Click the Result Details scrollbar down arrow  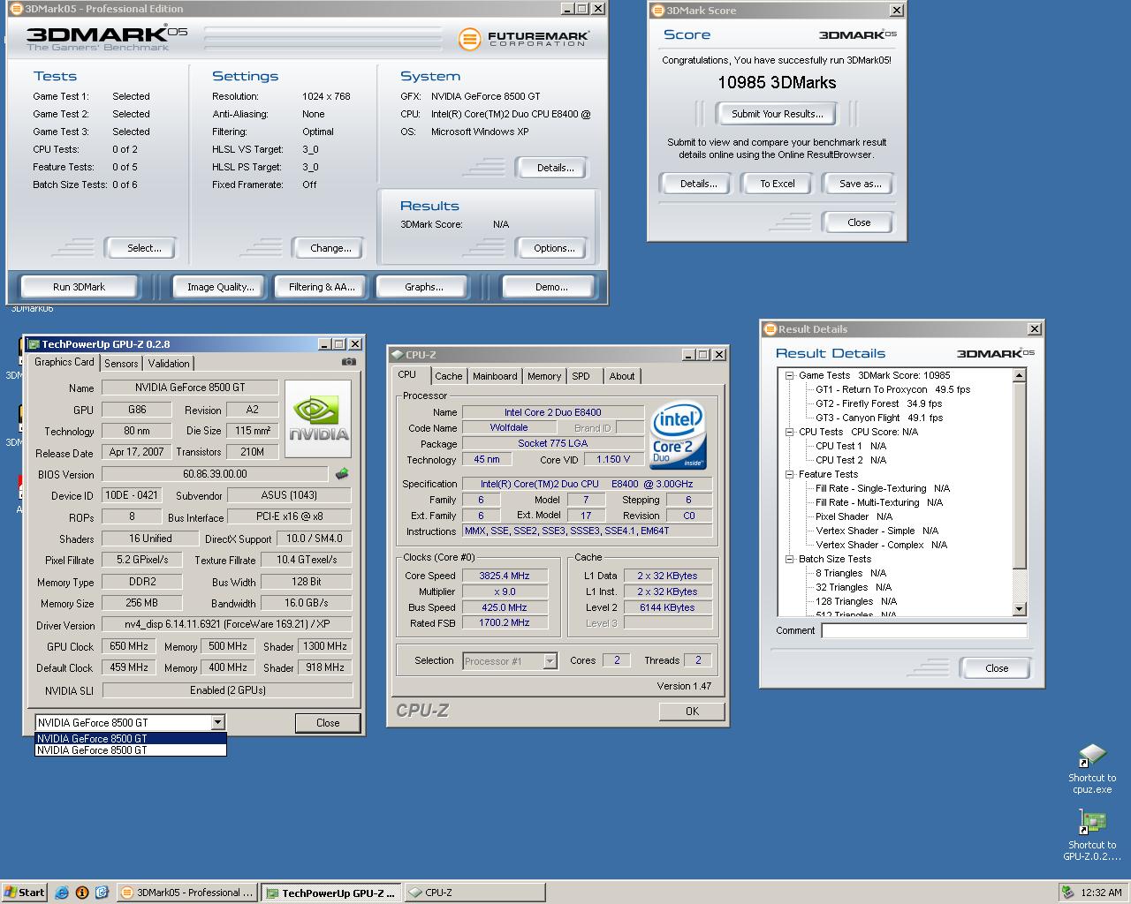click(1019, 609)
